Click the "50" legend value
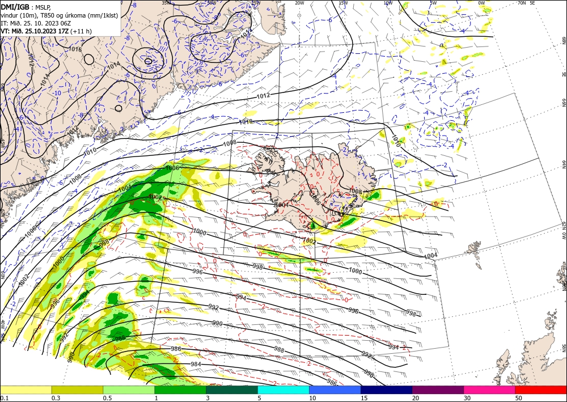567x402 pixels. 519,398
